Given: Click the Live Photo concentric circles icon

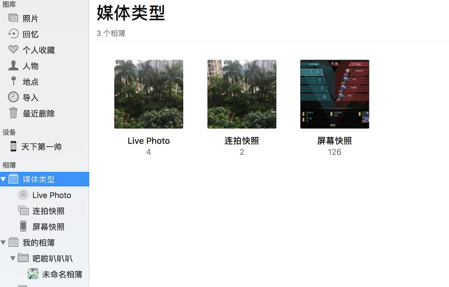Looking at the screenshot, I should 23,195.
